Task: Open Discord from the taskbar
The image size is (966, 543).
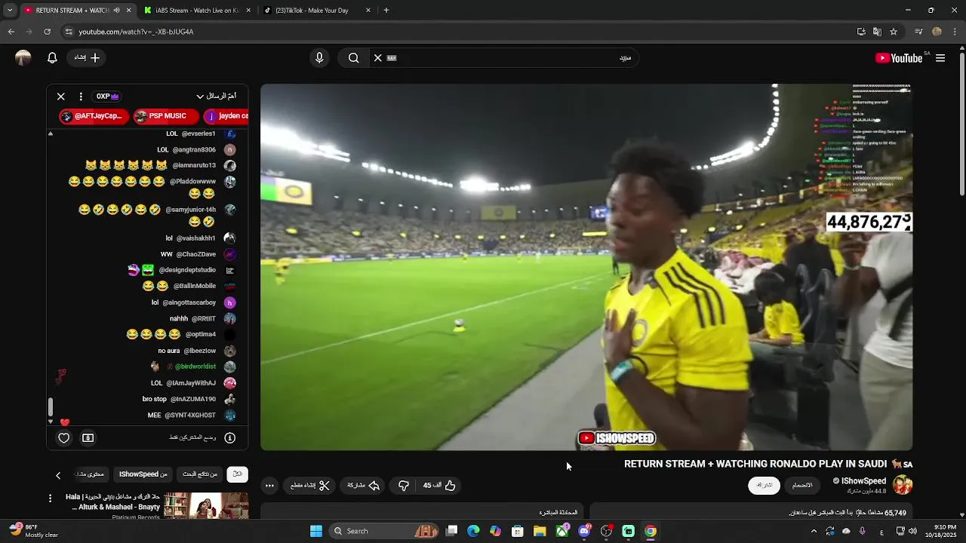Action: point(584,531)
